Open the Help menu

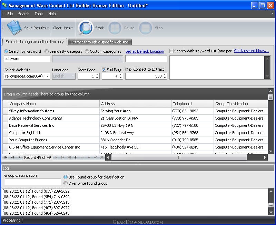point(52,14)
